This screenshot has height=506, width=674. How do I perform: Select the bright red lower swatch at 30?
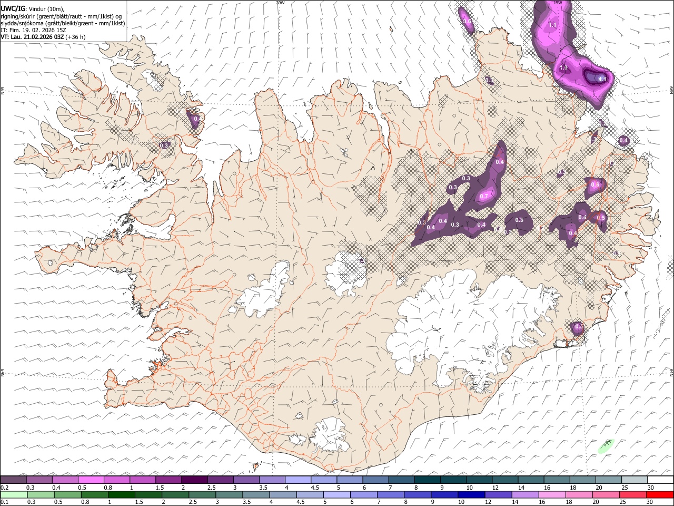(x=659, y=495)
